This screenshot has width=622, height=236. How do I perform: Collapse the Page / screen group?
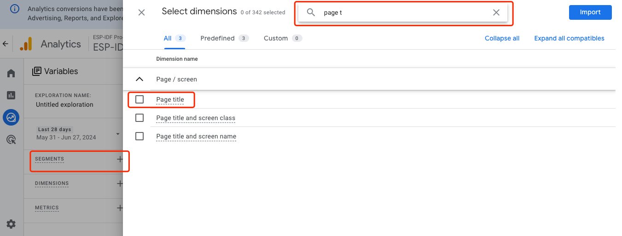(x=140, y=79)
